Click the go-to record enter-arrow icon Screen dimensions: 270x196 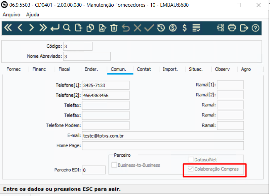click(x=55, y=28)
